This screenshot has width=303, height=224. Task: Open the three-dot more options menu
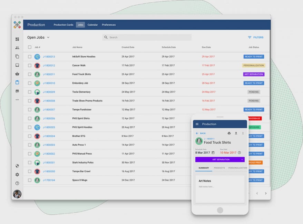pyautogui.click(x=243, y=133)
